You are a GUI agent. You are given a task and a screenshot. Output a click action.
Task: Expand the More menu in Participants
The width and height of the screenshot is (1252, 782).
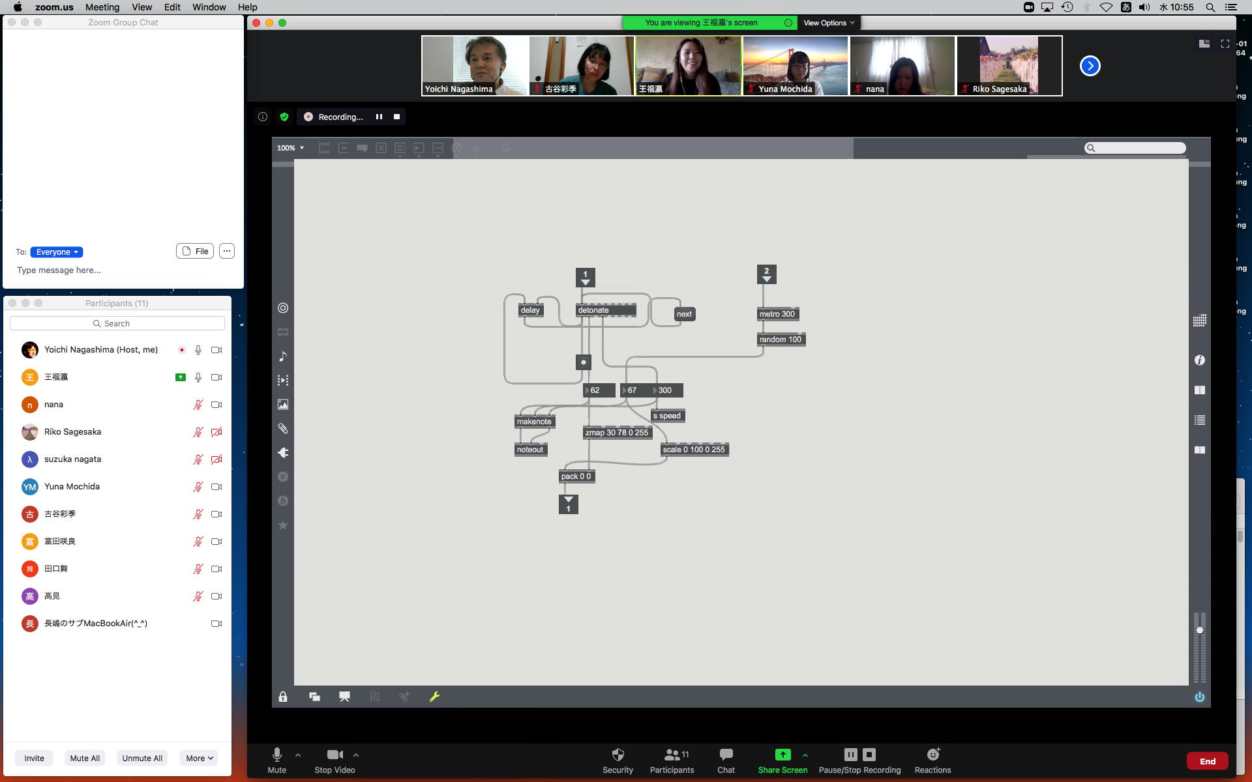coord(199,758)
